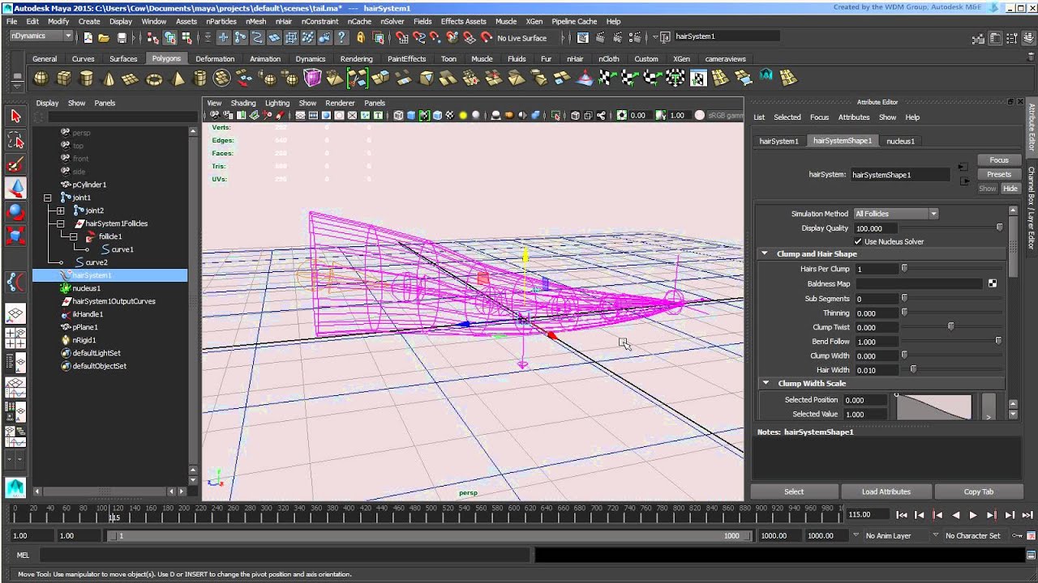
Task: Collapse hairSystem1Follicles in Outliner
Action: pos(60,223)
